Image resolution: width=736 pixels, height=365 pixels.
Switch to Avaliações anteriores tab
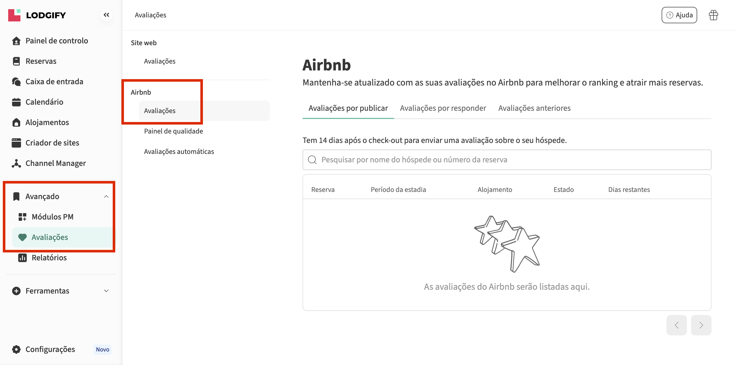534,108
